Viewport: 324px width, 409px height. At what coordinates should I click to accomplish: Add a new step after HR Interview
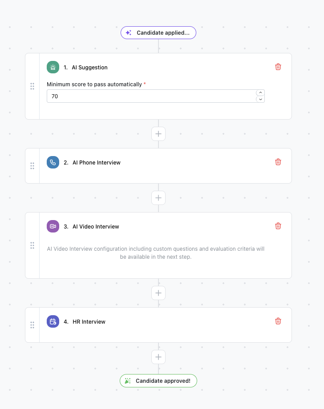point(158,357)
